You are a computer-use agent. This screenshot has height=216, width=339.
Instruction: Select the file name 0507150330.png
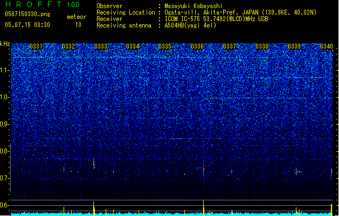point(27,14)
